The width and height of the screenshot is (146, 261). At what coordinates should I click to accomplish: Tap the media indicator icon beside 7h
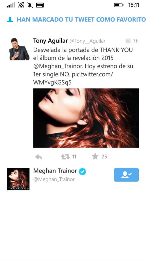click(128, 41)
